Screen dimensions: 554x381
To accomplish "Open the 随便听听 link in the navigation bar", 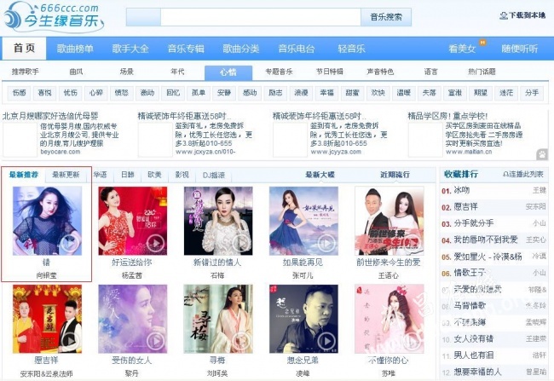I will [x=519, y=49].
